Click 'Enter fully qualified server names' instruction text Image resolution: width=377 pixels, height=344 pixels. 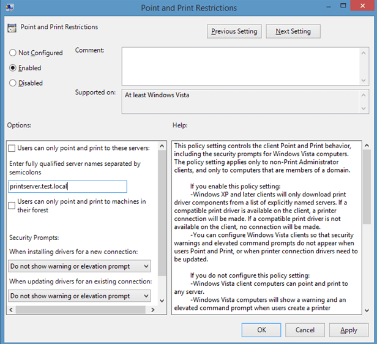[x=75, y=168]
